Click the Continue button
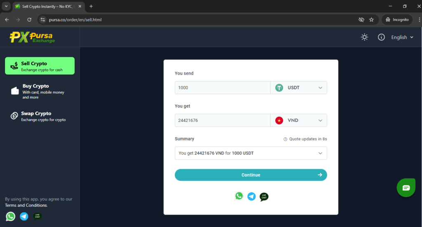Image resolution: width=422 pixels, height=227 pixels. pyautogui.click(x=251, y=175)
